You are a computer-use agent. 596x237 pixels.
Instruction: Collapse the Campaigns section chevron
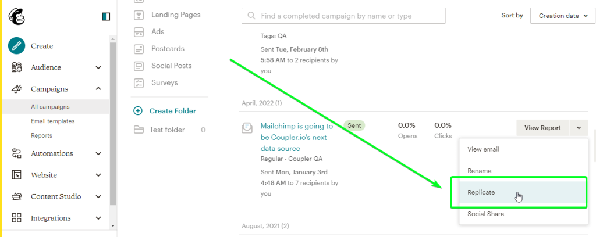(98, 89)
